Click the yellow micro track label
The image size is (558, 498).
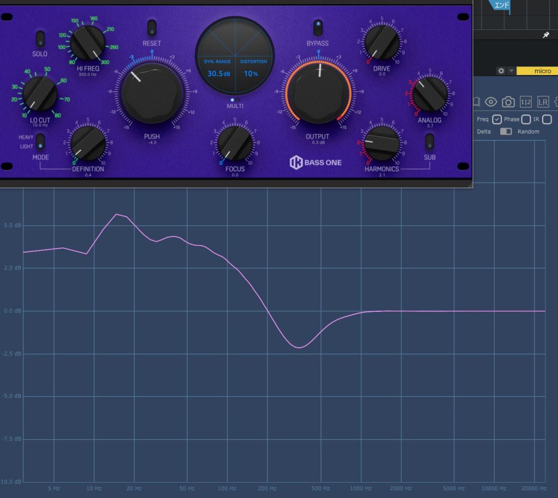(x=537, y=71)
